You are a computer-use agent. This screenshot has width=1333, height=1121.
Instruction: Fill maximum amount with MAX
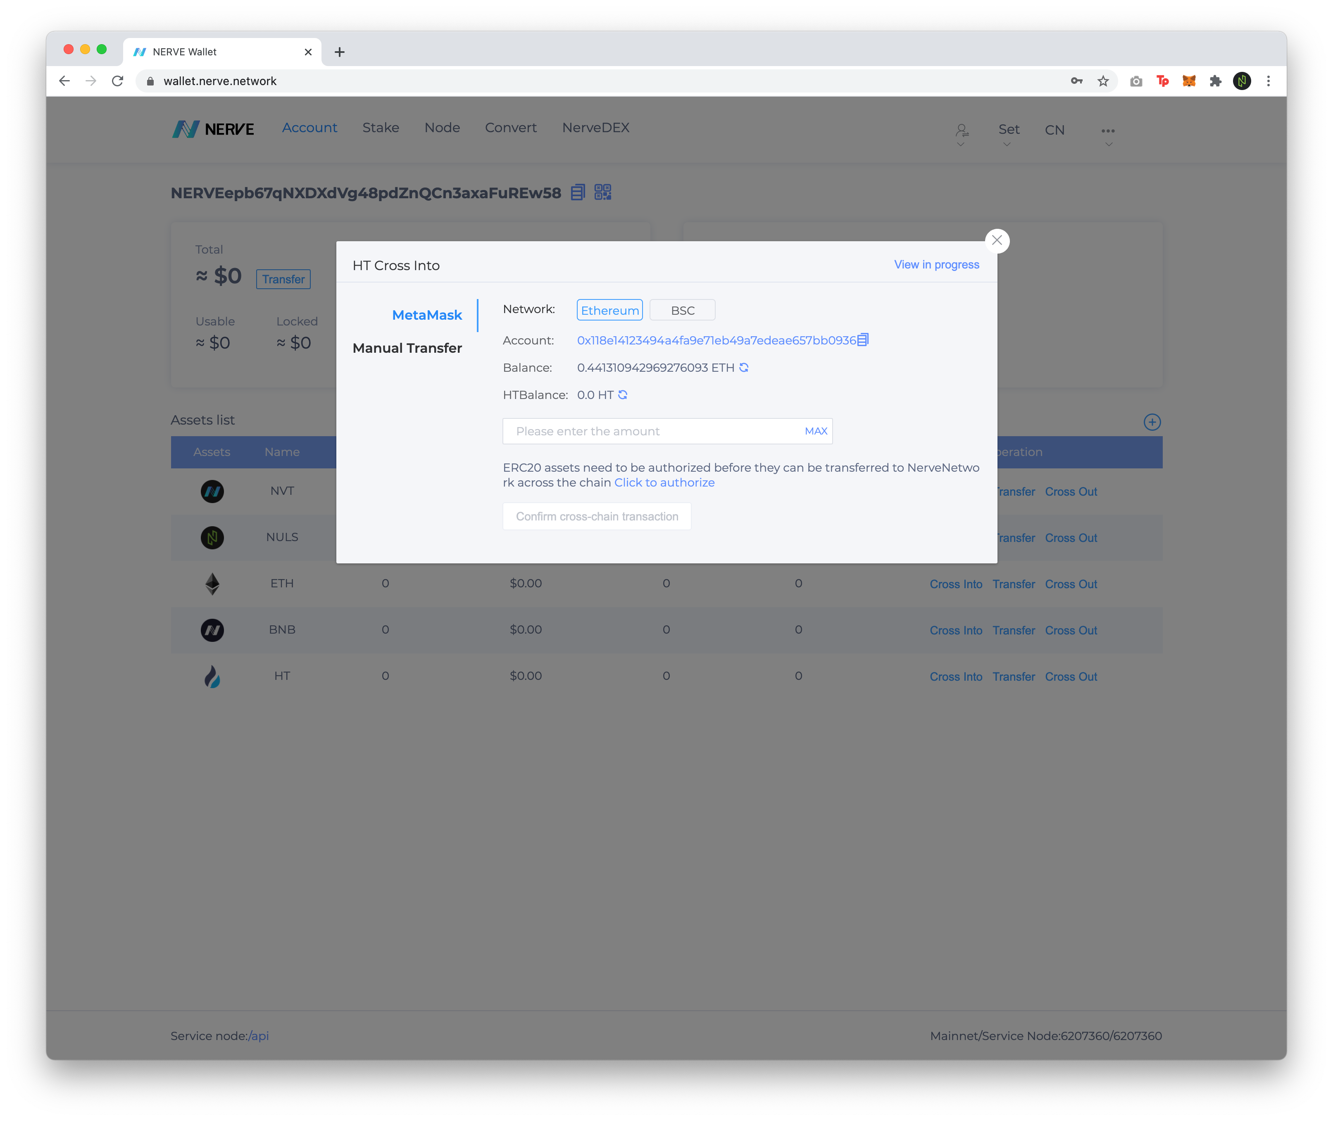click(x=816, y=431)
